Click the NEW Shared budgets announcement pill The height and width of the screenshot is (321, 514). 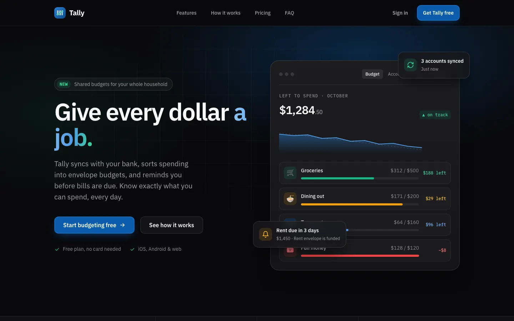coord(114,84)
